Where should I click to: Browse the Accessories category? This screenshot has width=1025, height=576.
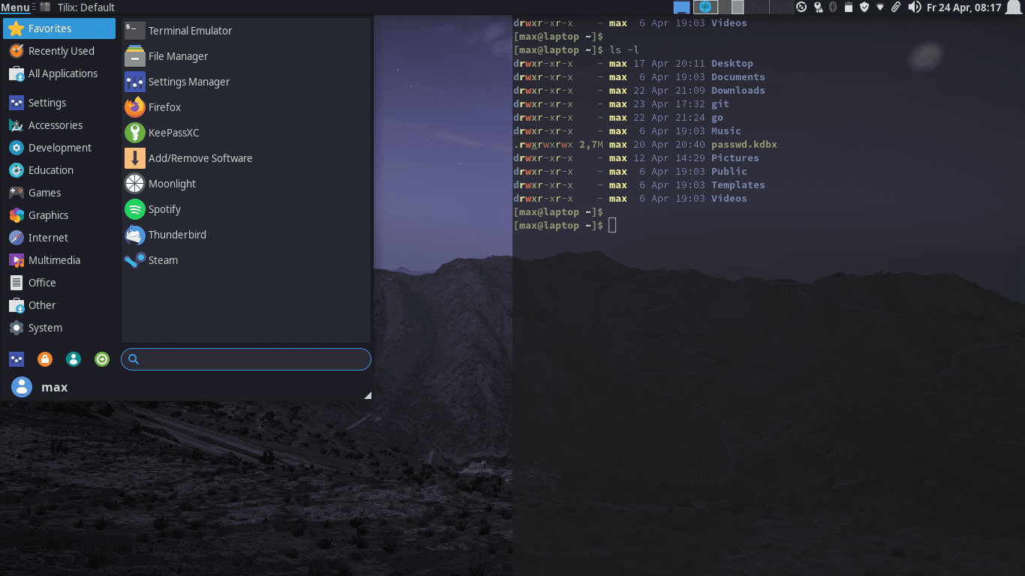coord(59,125)
